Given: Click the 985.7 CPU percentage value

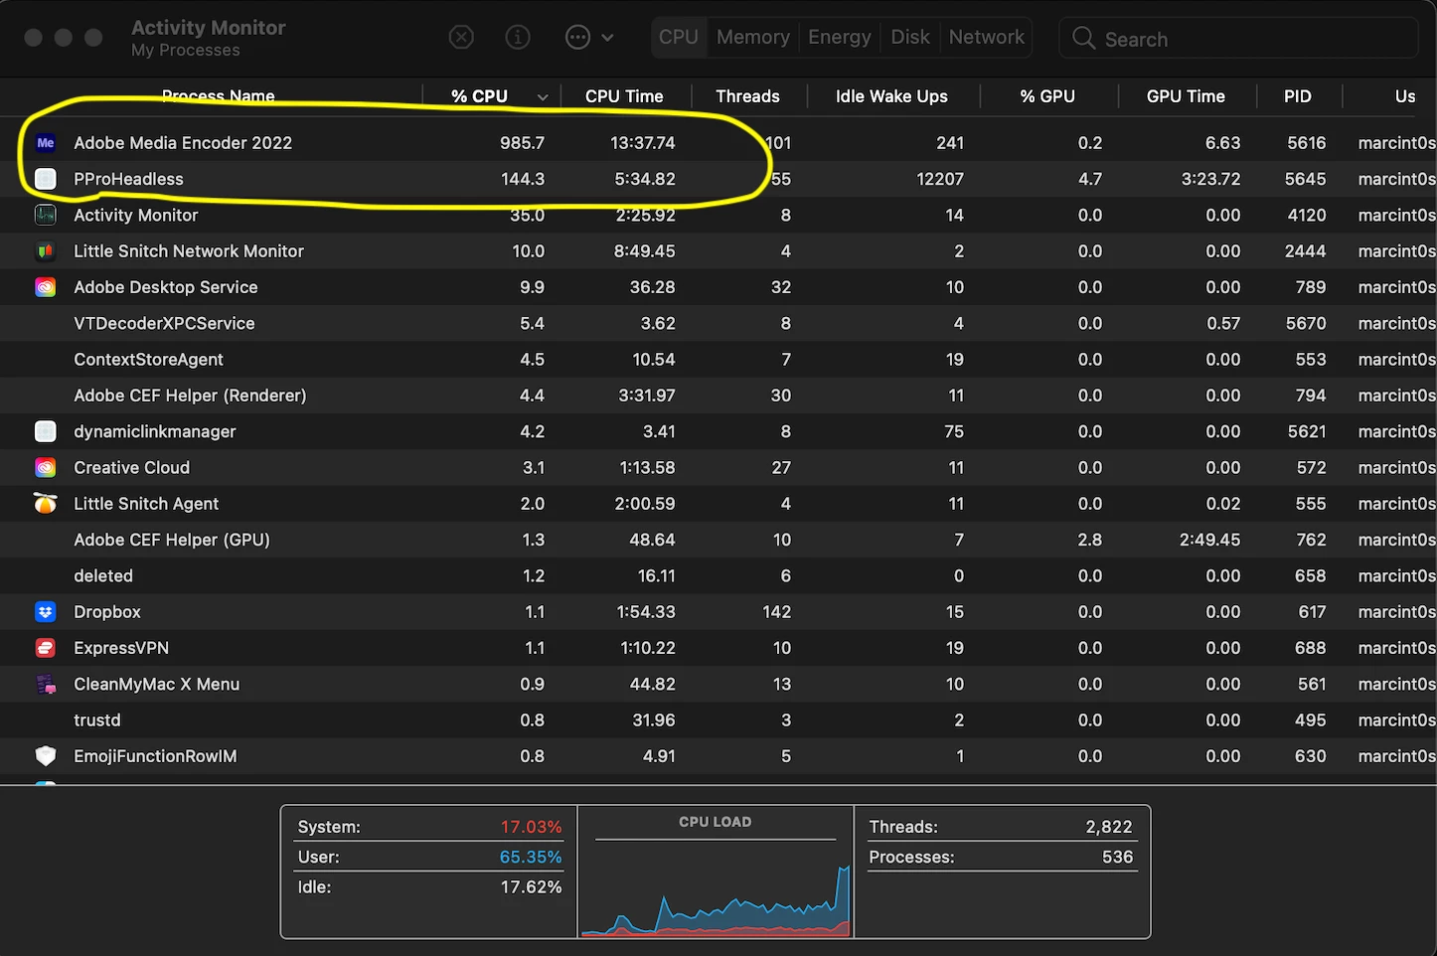Looking at the screenshot, I should 522,142.
